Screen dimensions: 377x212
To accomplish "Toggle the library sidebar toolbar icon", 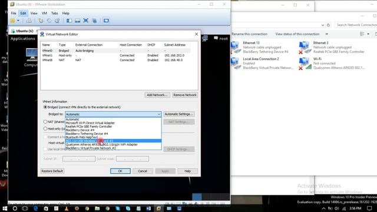I will tap(70, 21).
